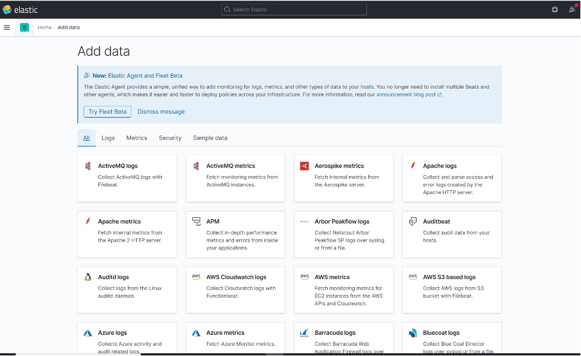Open Arbor Peakflow logs card title
This screenshot has width=581, height=356.
(x=342, y=222)
